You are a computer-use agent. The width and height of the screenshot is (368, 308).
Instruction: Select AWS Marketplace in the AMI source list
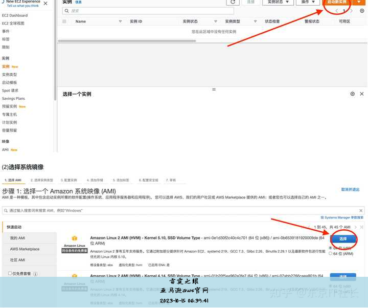point(25,249)
